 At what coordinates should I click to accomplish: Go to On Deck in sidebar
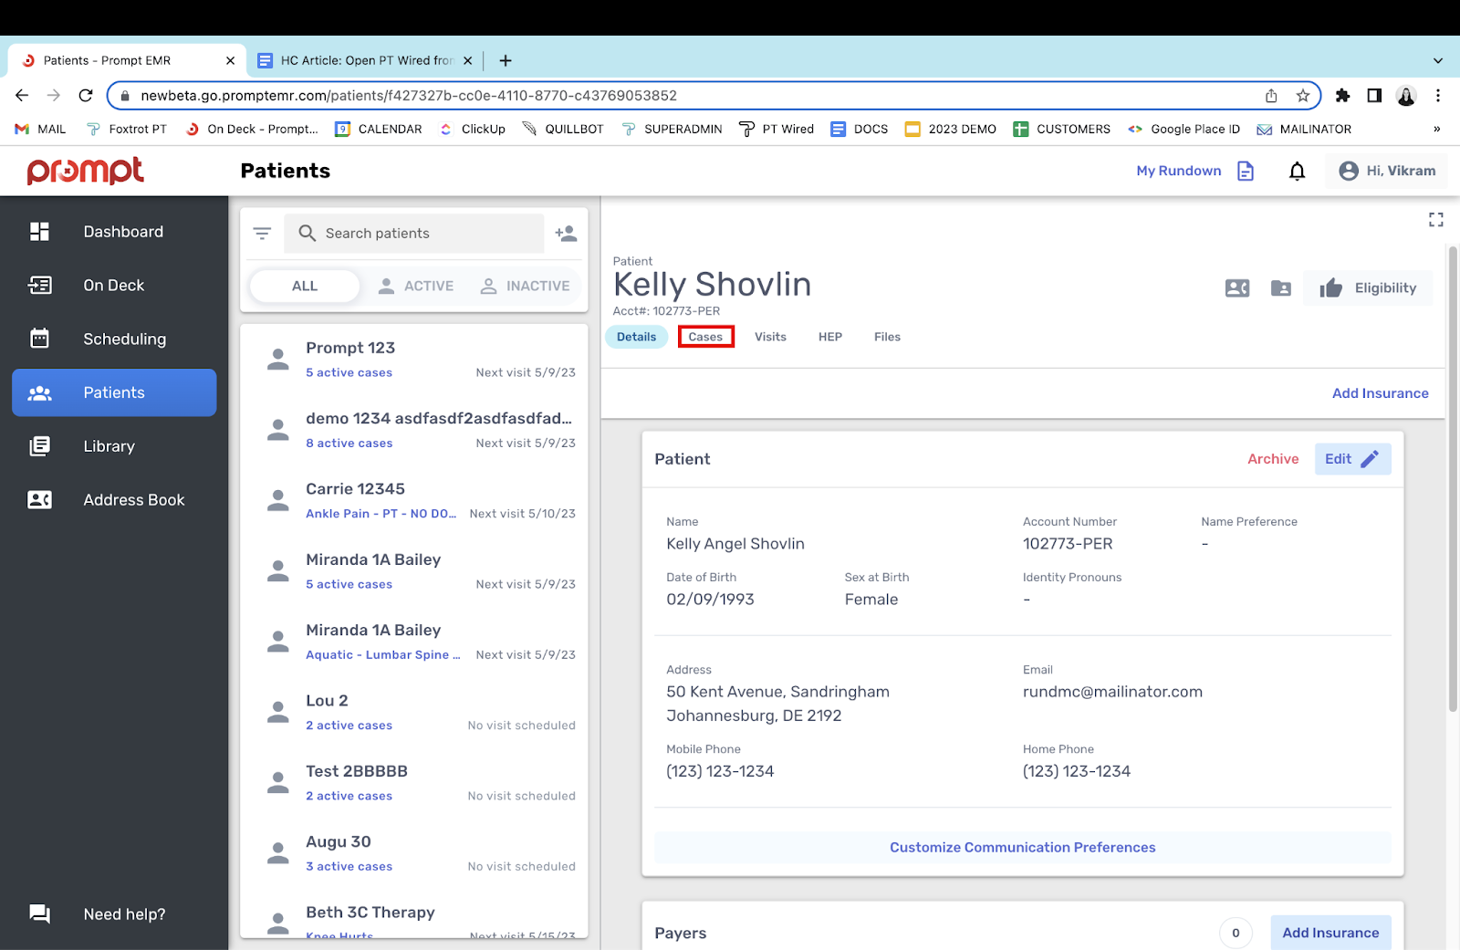[x=114, y=286]
